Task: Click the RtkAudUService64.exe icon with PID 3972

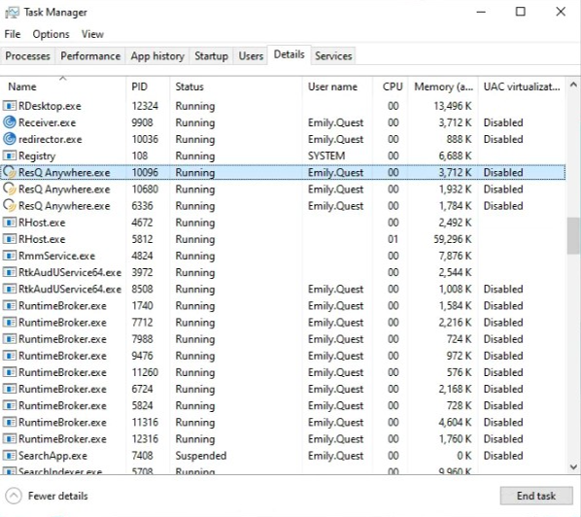Action: tap(10, 273)
